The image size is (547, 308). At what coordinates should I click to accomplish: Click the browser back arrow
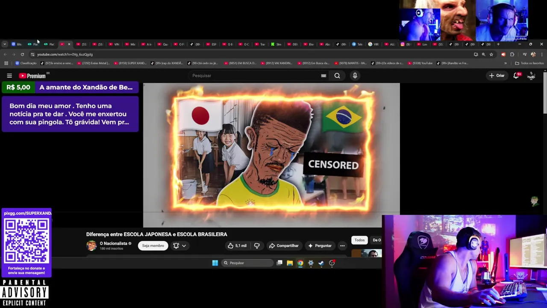pyautogui.click(x=5, y=54)
